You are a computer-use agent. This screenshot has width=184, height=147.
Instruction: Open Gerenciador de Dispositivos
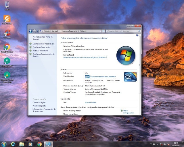point(43,44)
